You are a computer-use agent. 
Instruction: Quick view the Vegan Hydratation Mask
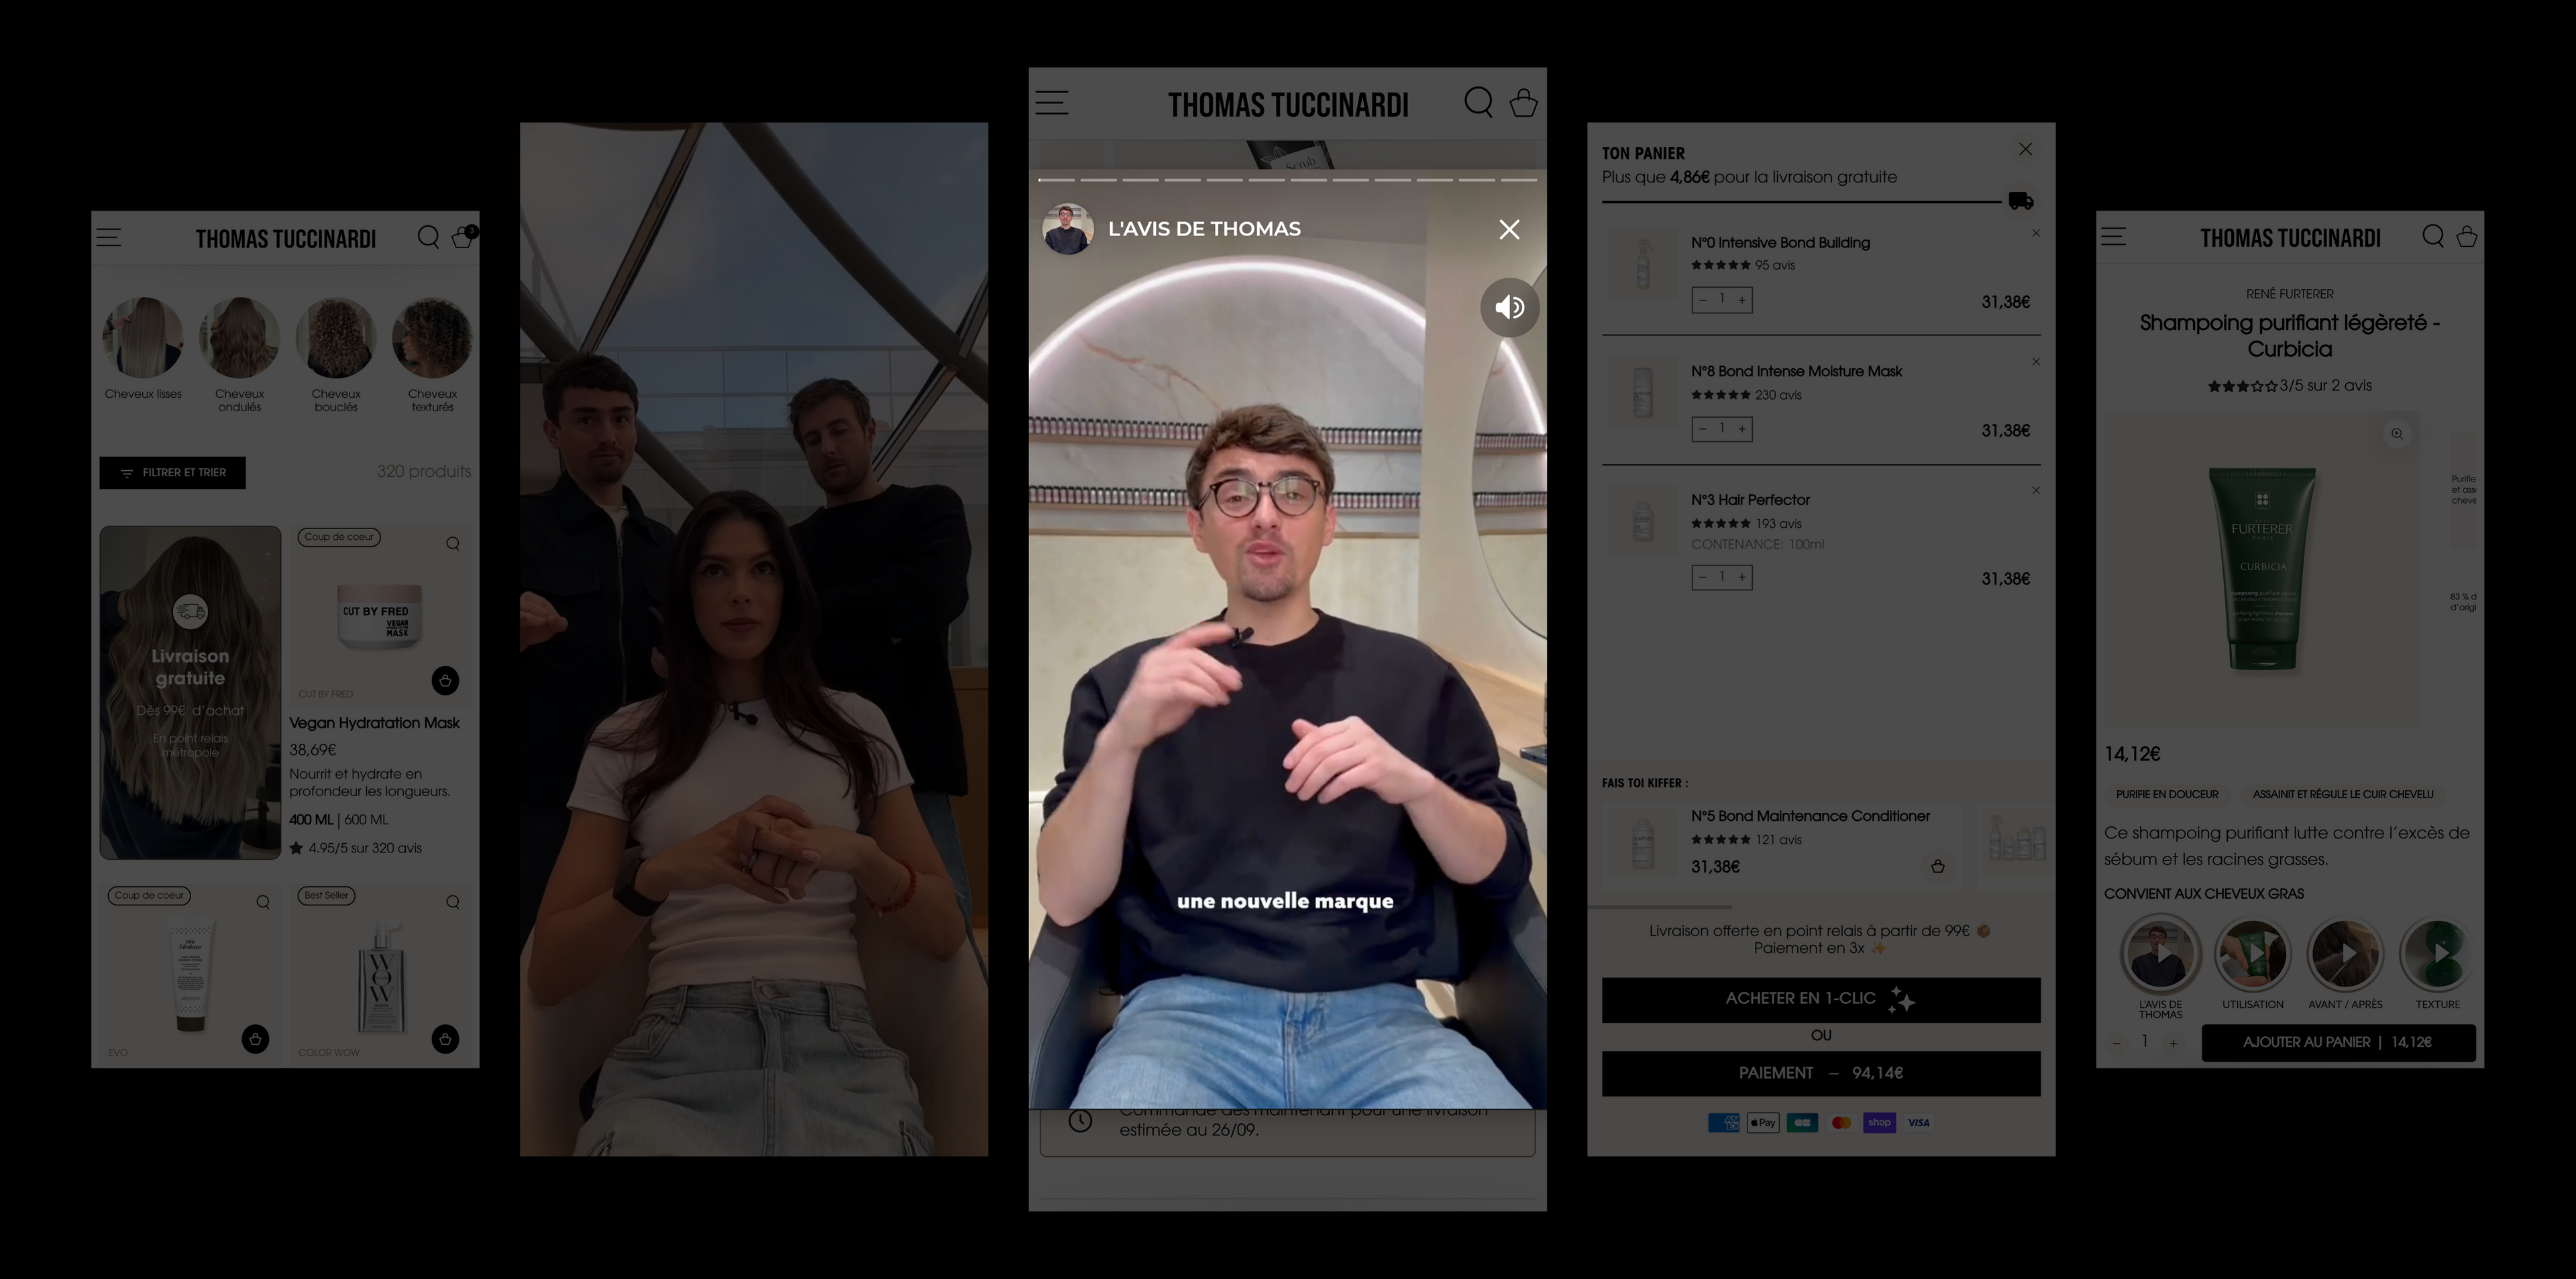pyautogui.click(x=453, y=544)
